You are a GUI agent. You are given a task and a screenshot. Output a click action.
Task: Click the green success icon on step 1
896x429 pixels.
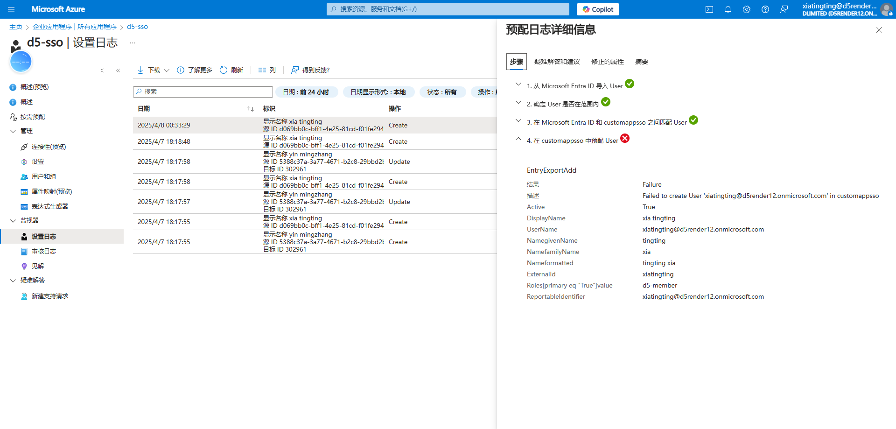[630, 84]
